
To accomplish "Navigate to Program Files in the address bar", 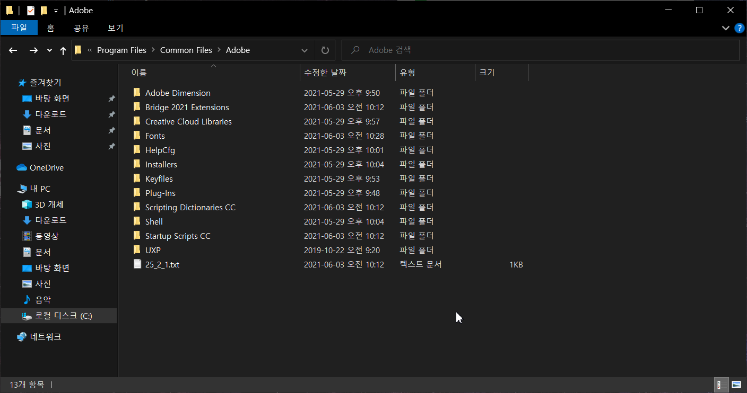I will (121, 50).
